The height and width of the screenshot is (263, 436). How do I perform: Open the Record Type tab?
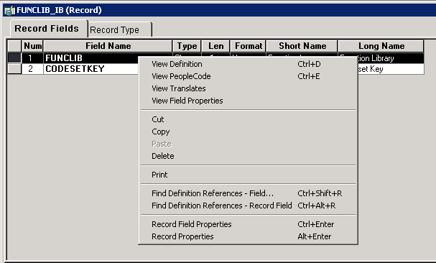(120, 29)
